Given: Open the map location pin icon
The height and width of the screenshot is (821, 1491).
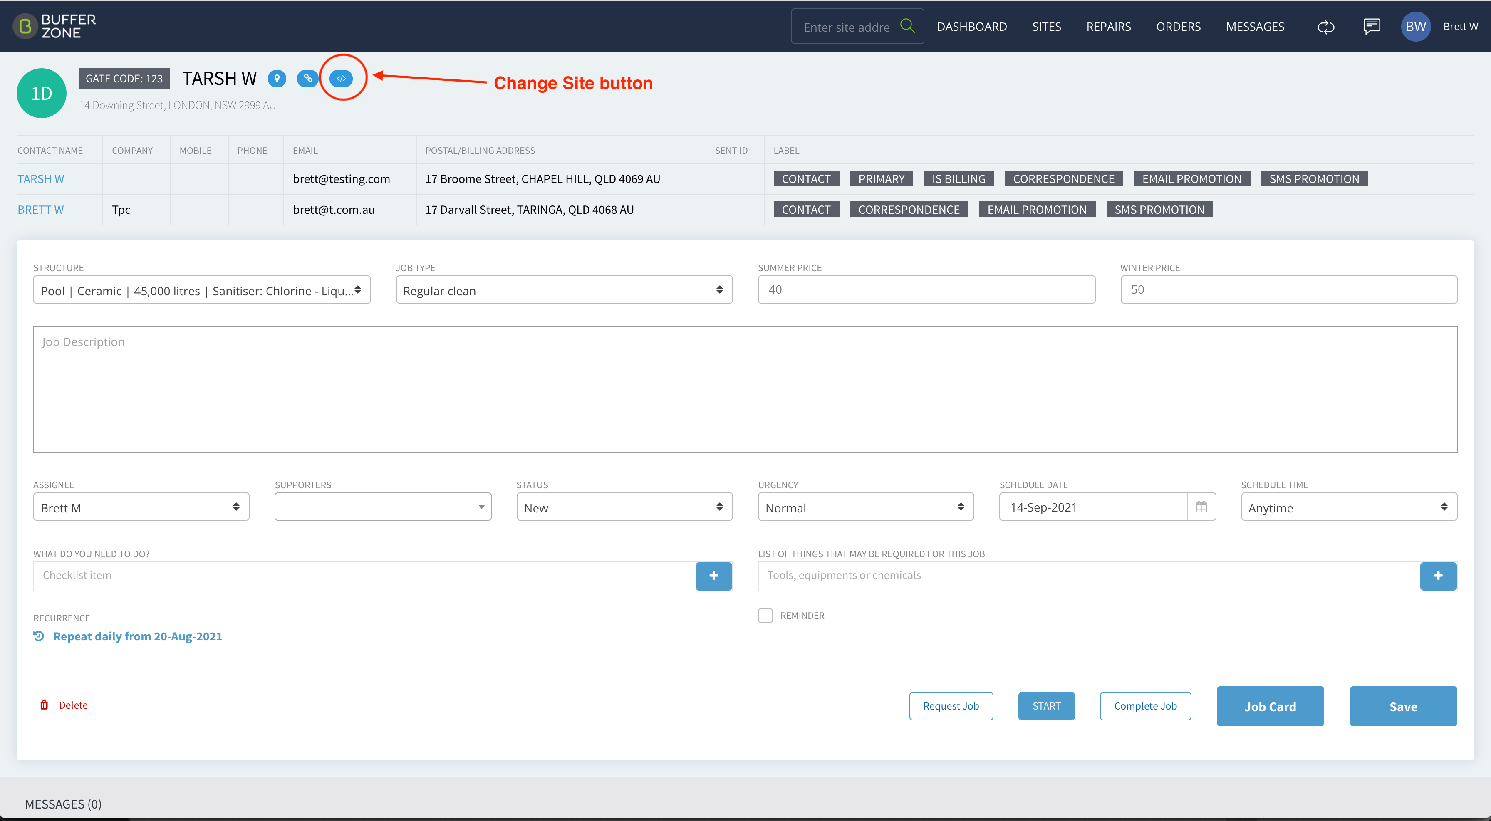Looking at the screenshot, I should [x=277, y=78].
